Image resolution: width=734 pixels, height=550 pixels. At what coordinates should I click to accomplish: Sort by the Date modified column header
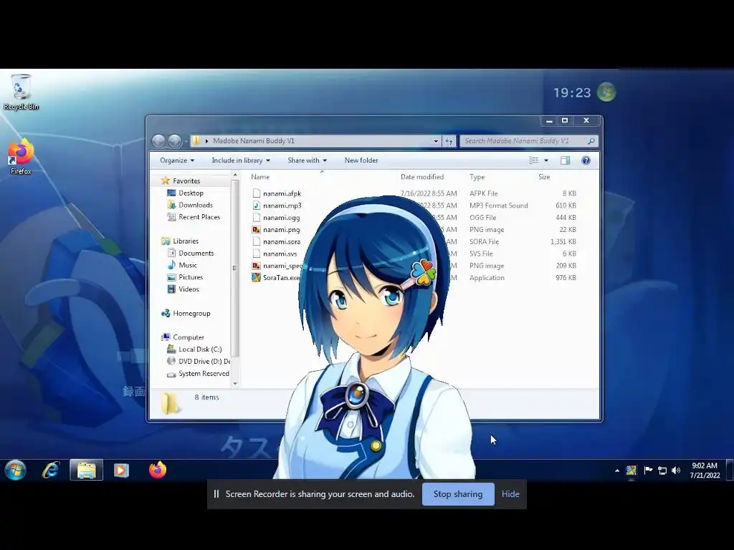tap(422, 177)
